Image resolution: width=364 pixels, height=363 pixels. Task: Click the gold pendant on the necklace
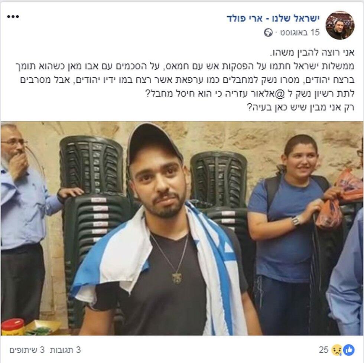pyautogui.click(x=177, y=278)
